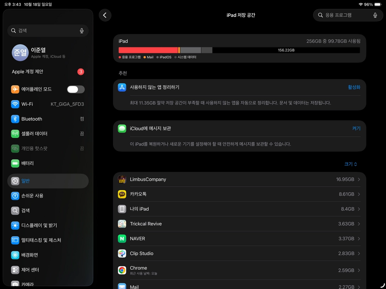The height and width of the screenshot is (289, 386).
Task: Tap the sidebar 검색 search field
Action: pos(48,31)
